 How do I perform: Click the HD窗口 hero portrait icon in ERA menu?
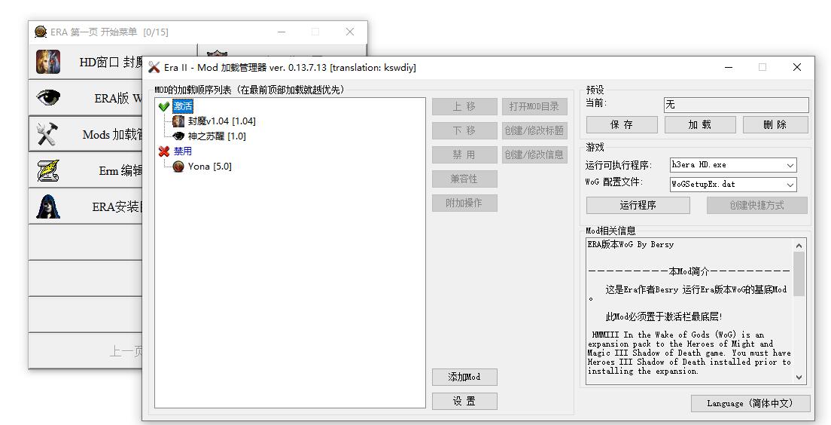coord(48,62)
